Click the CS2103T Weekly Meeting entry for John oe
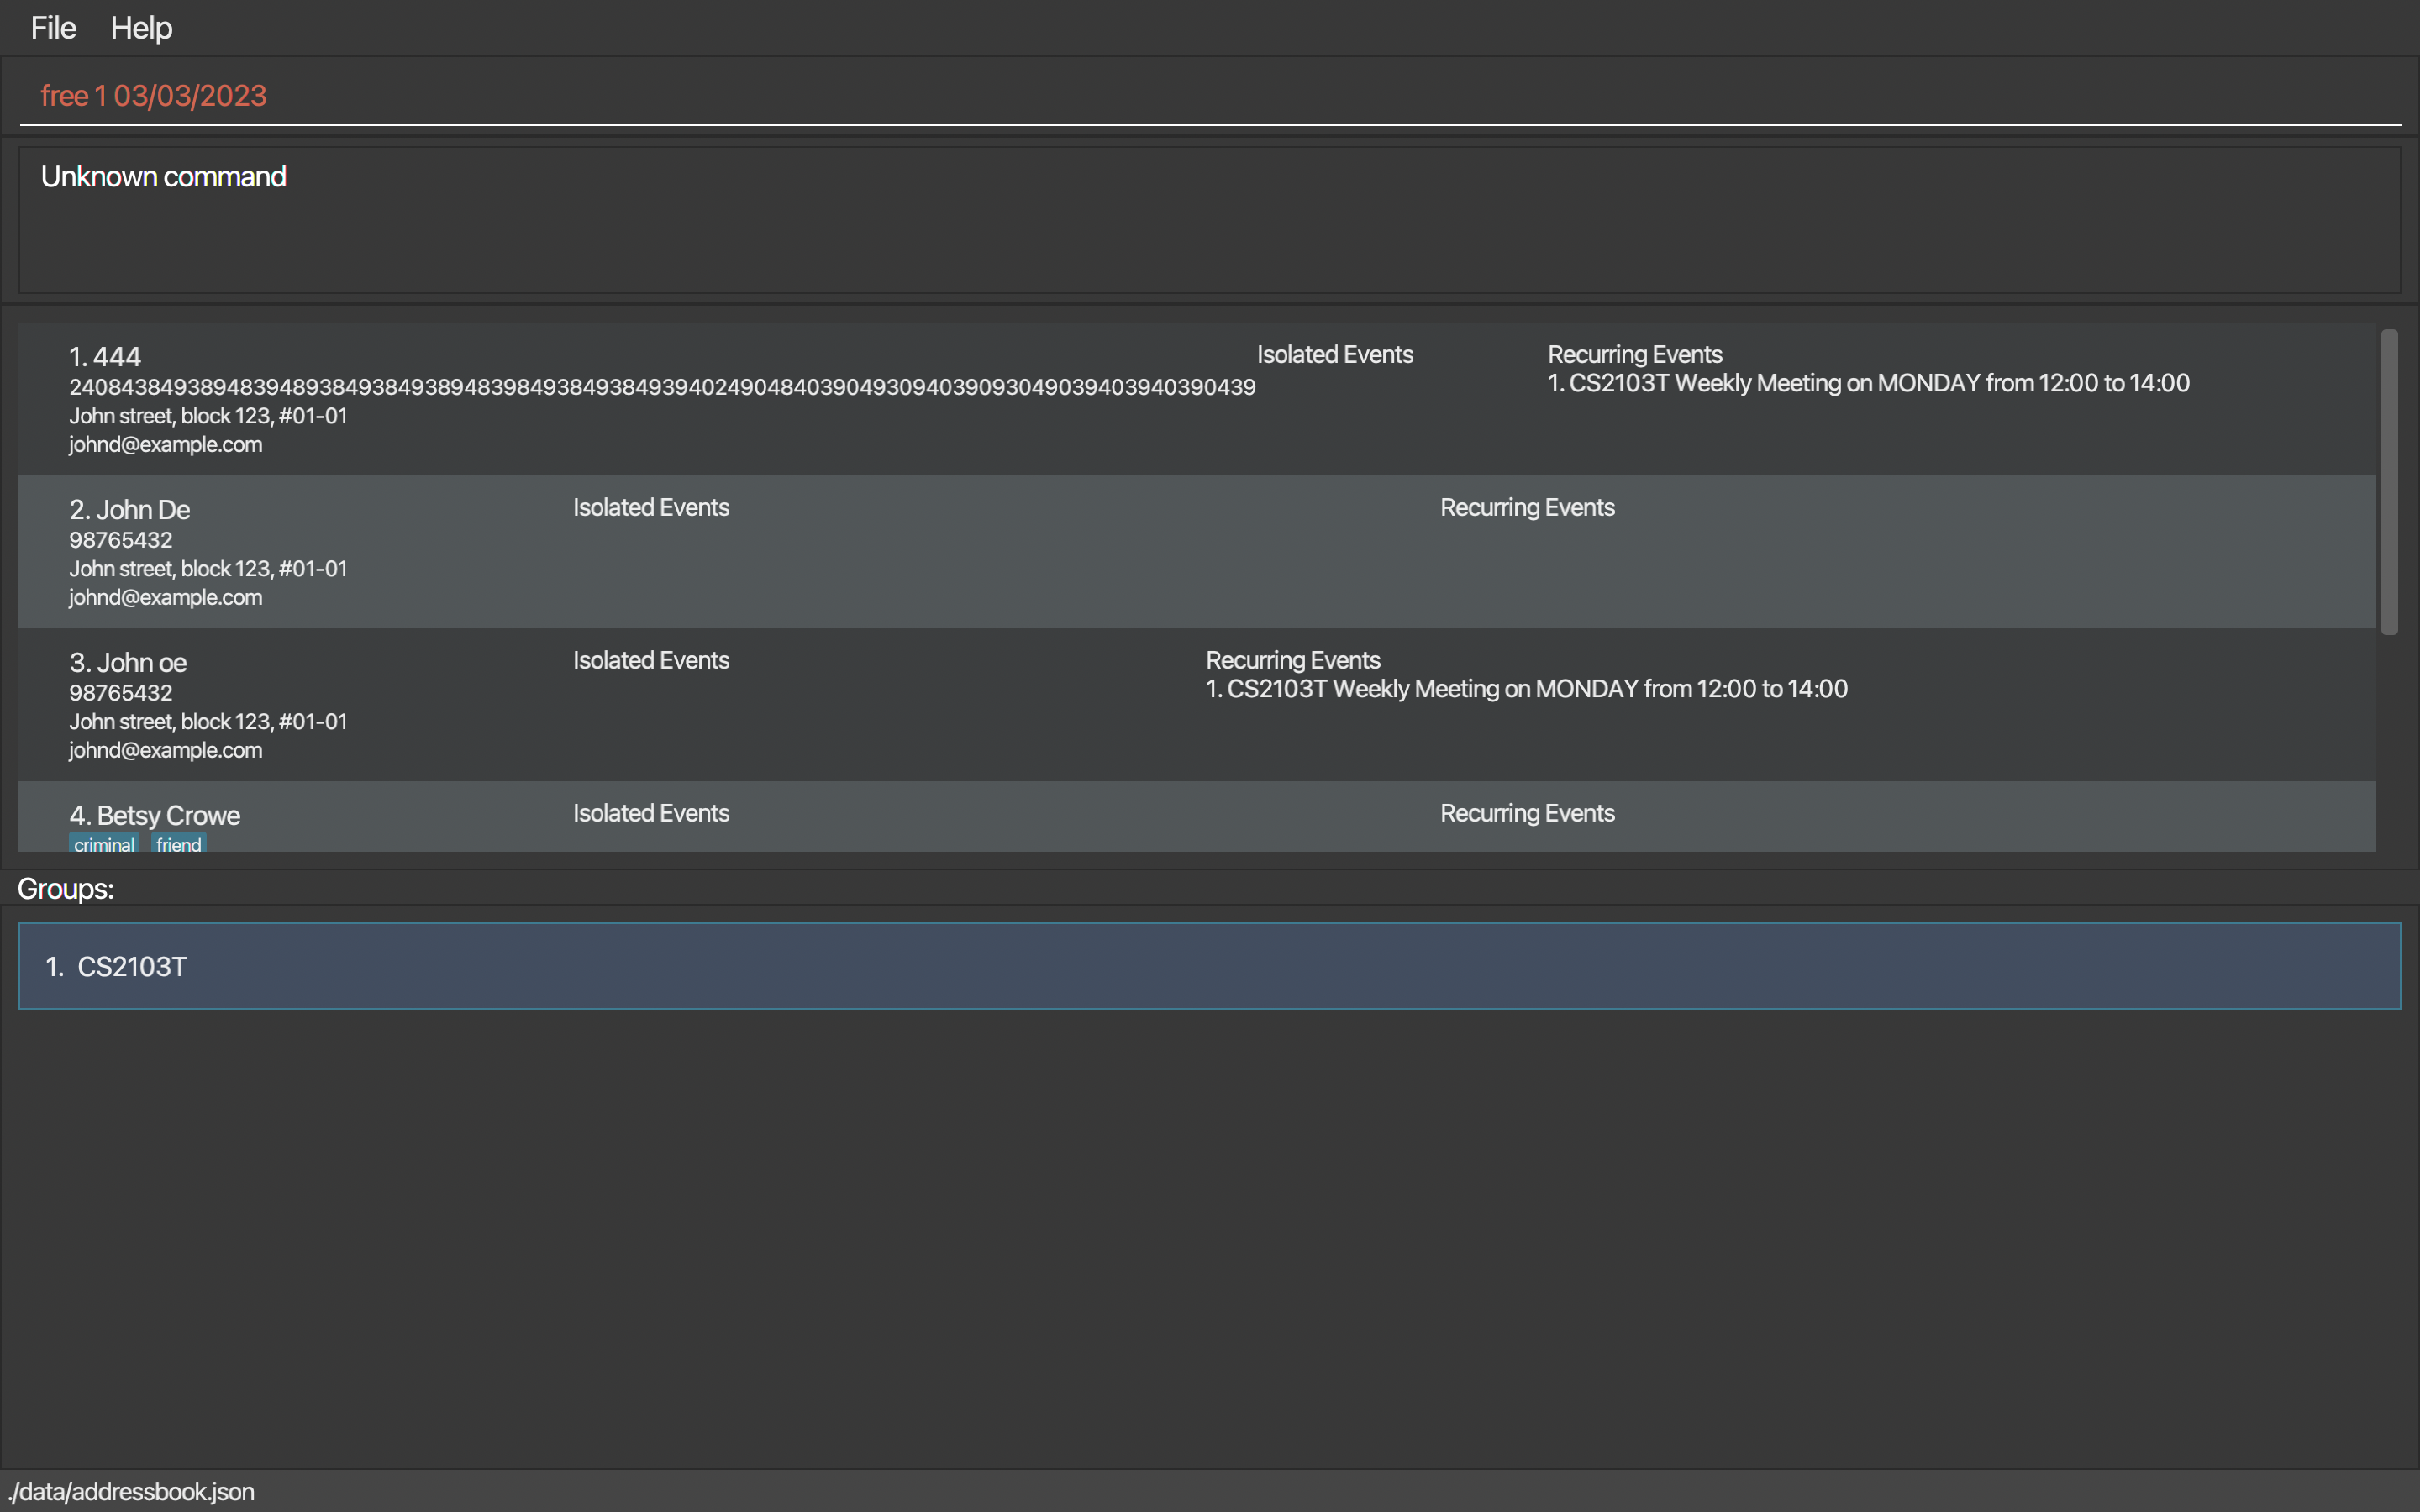 click(1526, 689)
